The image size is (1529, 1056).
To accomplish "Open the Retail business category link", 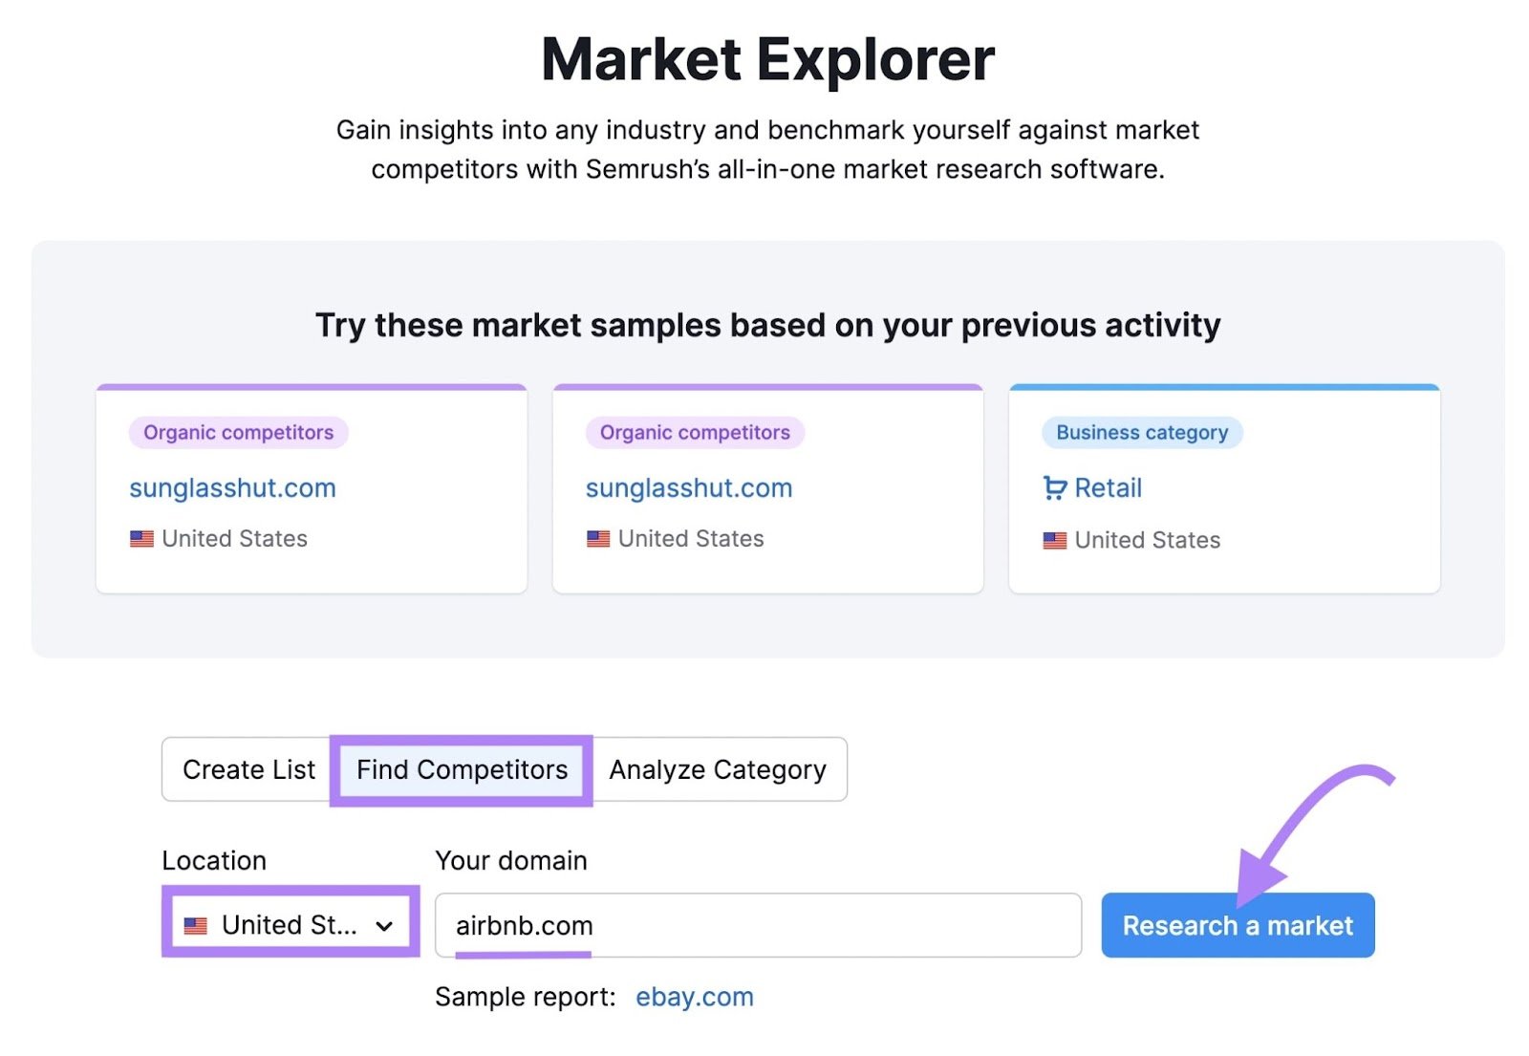I will 1109,488.
